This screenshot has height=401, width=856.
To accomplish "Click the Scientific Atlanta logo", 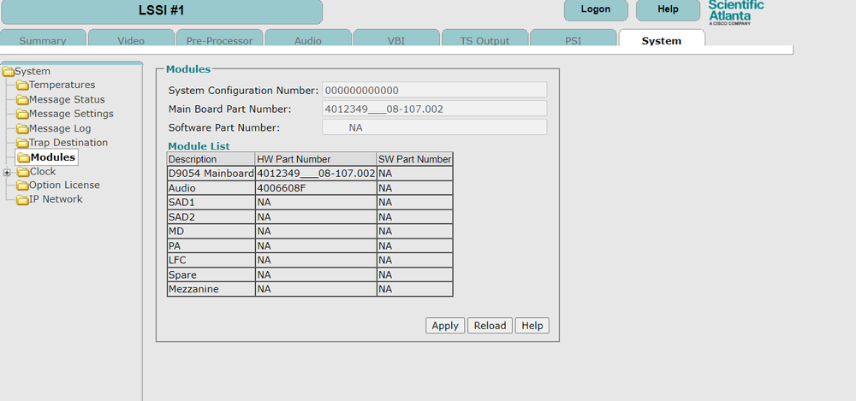I will pos(735,12).
